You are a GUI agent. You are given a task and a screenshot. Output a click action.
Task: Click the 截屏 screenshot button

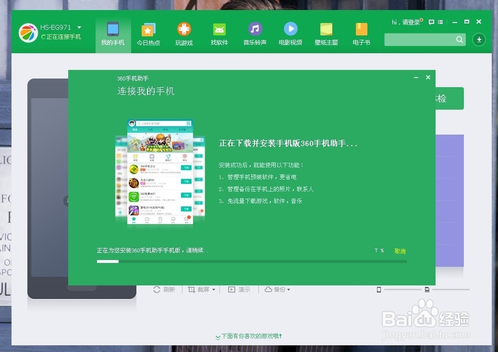(x=199, y=289)
